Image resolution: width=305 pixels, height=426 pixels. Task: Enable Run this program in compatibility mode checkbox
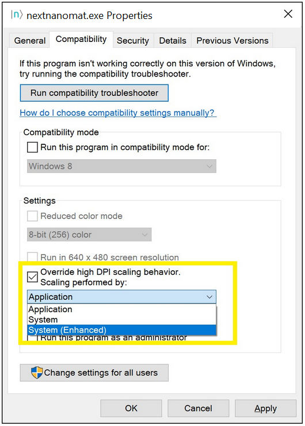click(32, 147)
